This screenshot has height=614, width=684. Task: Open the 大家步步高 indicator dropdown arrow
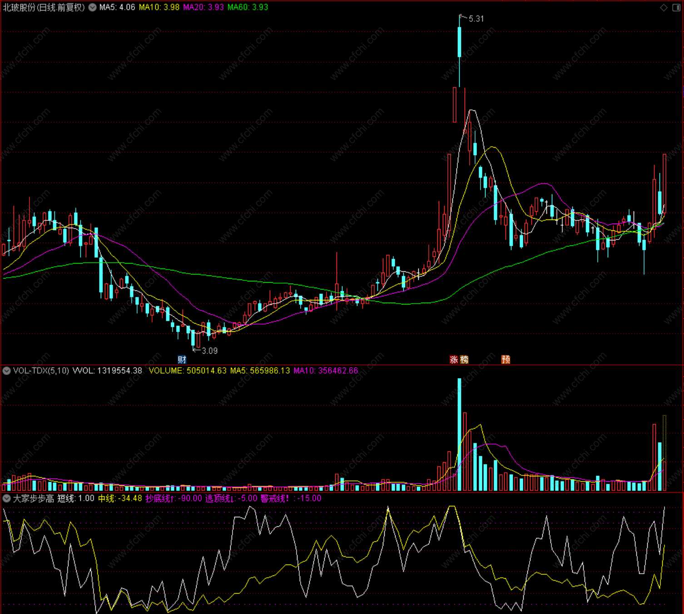pyautogui.click(x=7, y=498)
